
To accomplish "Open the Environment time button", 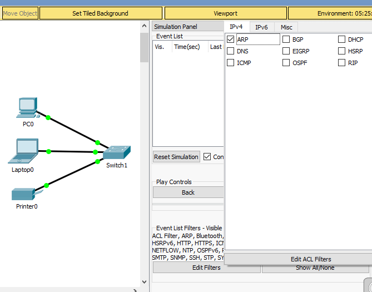I will point(330,13).
